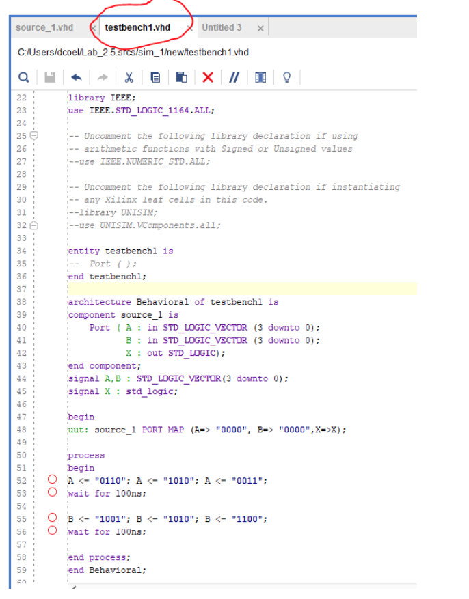This screenshot has width=469, height=599.
Task: Click 'signal A,B' declaration line
Action: [x=178, y=379]
